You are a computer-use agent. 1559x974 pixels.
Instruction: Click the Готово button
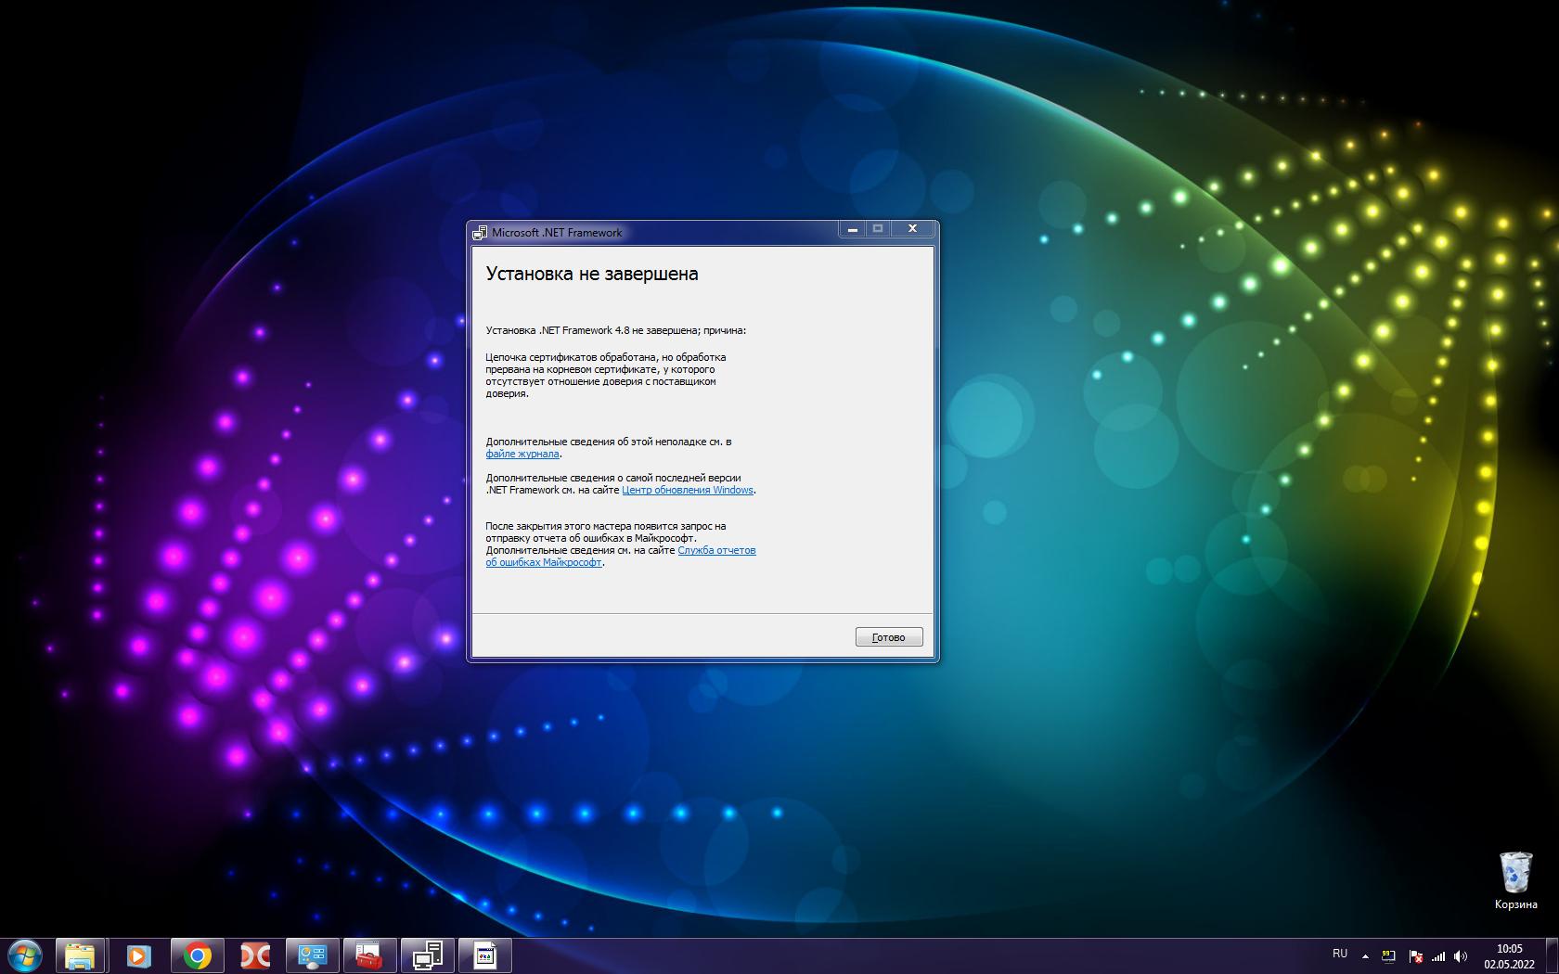pos(889,637)
